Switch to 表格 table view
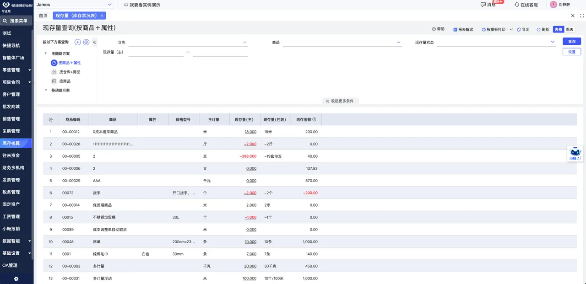The height and width of the screenshot is (284, 586). (558, 29)
